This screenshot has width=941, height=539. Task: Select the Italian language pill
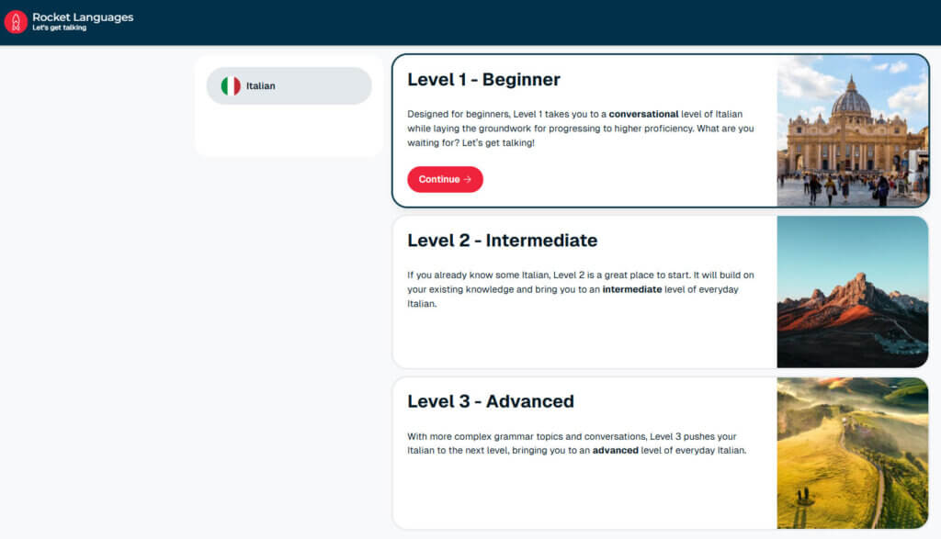[x=289, y=85]
